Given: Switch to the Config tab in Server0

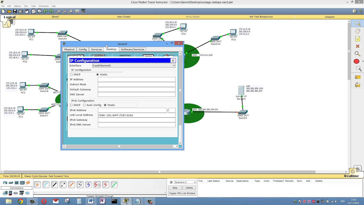Looking at the screenshot, I should coord(83,50).
